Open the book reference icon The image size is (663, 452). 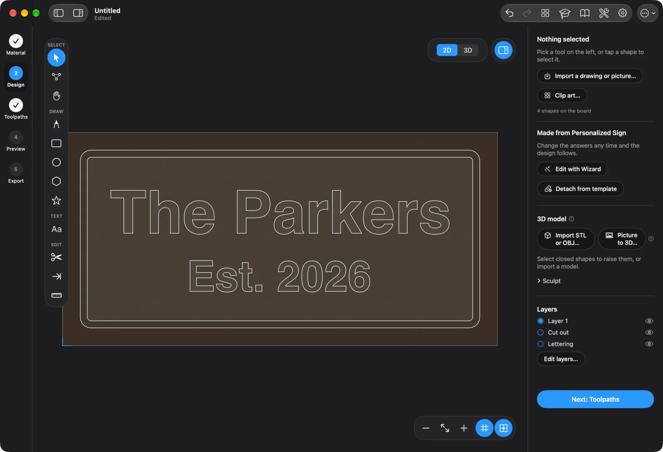[x=584, y=13]
